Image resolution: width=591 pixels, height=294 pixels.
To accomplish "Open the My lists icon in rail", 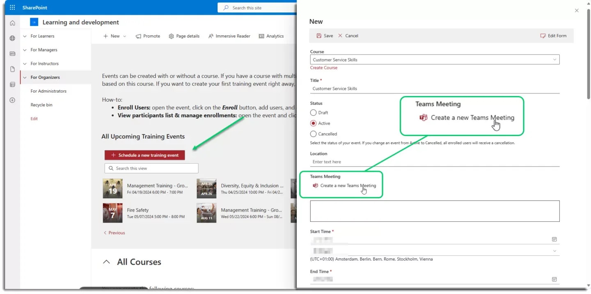I will 12,84.
